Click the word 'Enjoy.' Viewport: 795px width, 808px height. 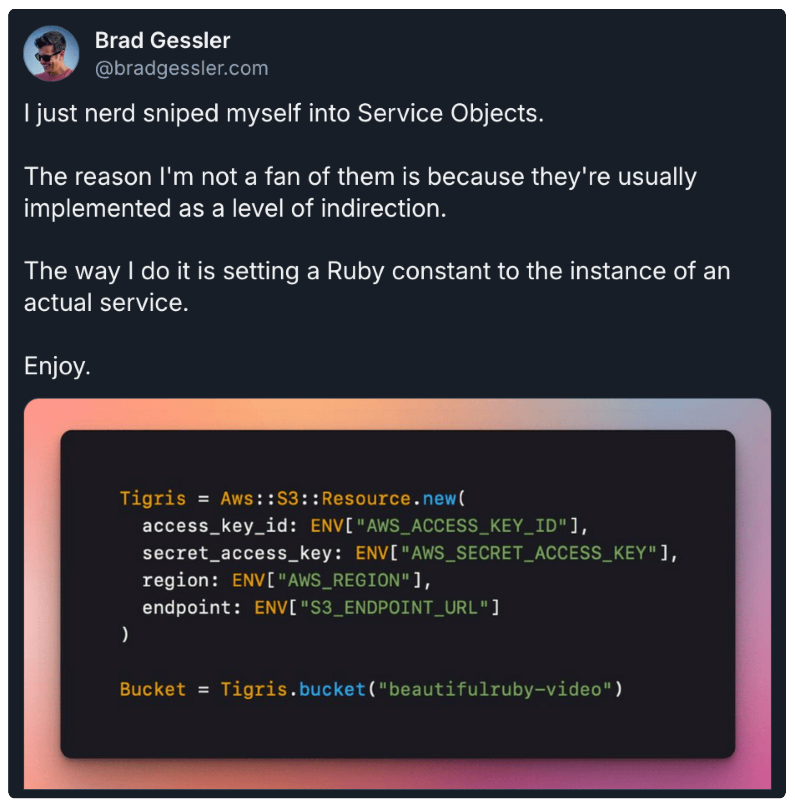pyautogui.click(x=57, y=366)
